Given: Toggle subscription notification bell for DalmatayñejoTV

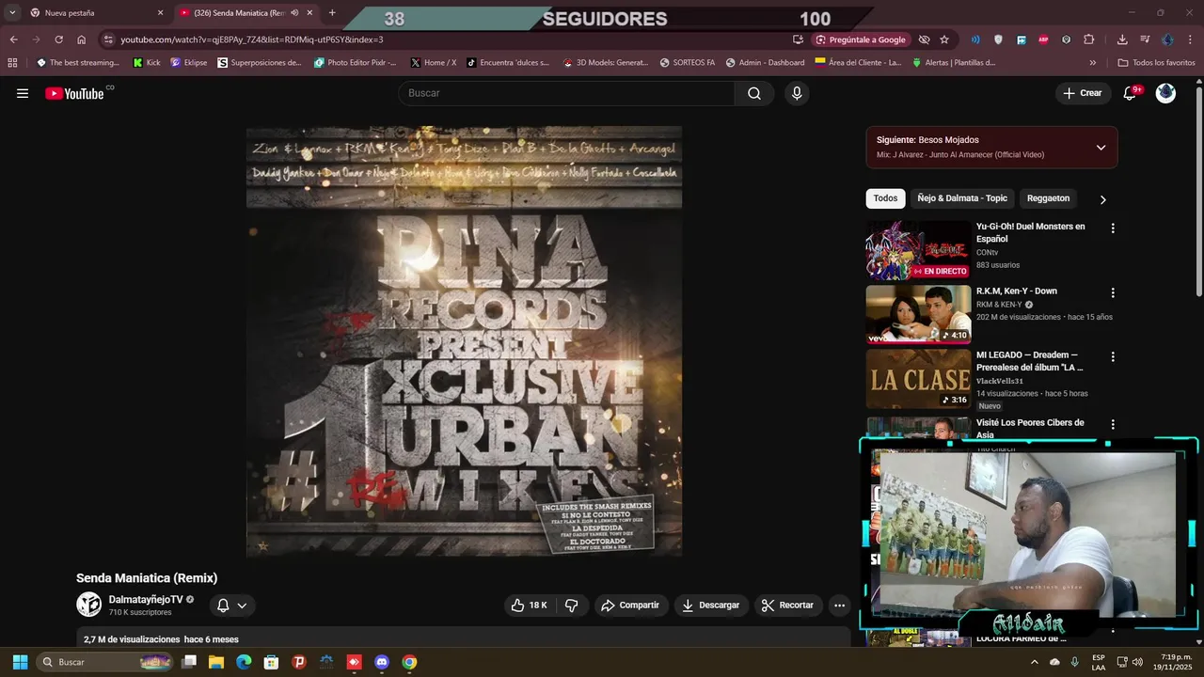Looking at the screenshot, I should [231, 606].
